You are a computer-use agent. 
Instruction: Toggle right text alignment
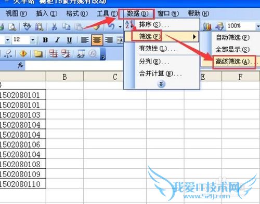pos(109,40)
